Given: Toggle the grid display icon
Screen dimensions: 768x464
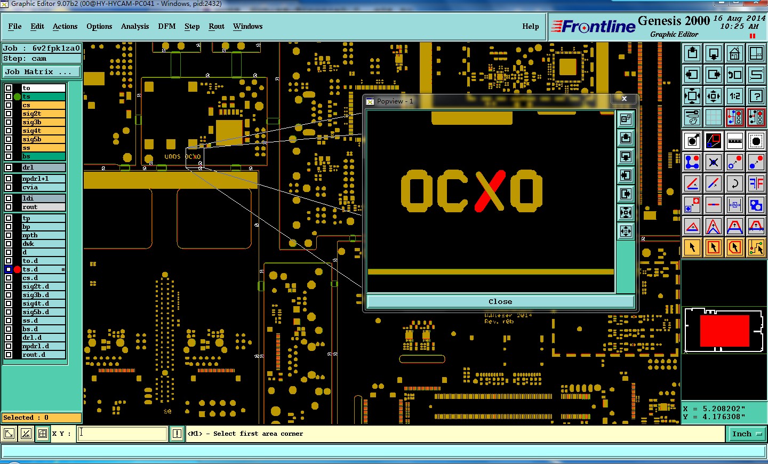Looking at the screenshot, I should tap(714, 117).
